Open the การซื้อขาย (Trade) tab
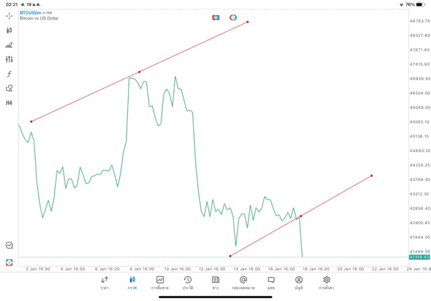Viewport: 431px width, 301px height. [x=160, y=283]
